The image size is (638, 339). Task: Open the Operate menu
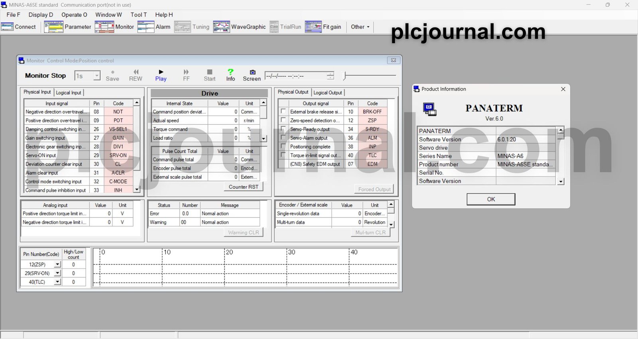[74, 14]
